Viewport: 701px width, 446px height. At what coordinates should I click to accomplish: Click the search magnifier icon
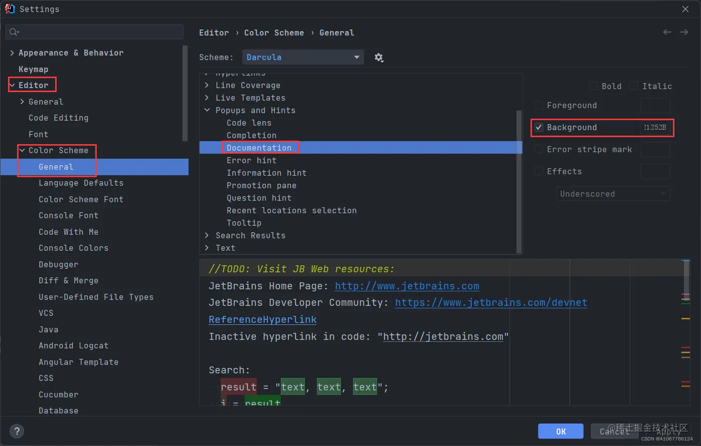pyautogui.click(x=14, y=32)
